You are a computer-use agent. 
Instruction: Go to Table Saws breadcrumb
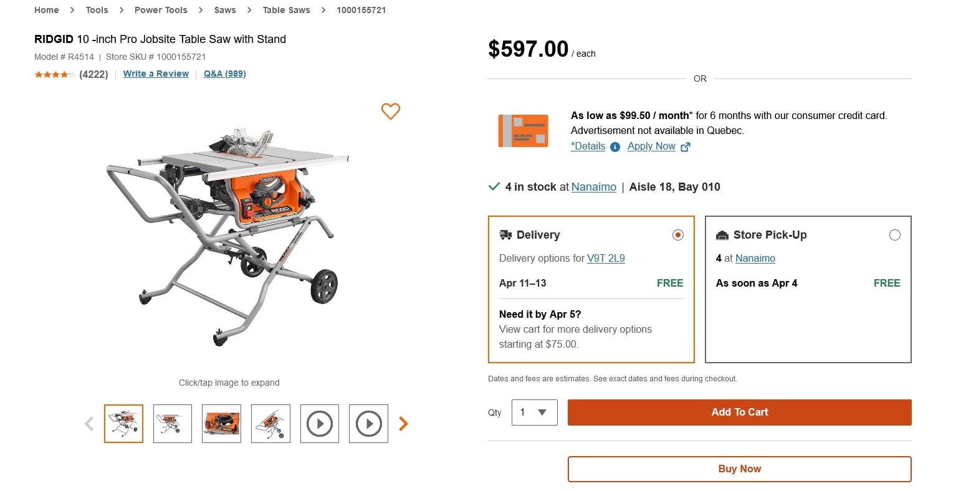pyautogui.click(x=286, y=10)
